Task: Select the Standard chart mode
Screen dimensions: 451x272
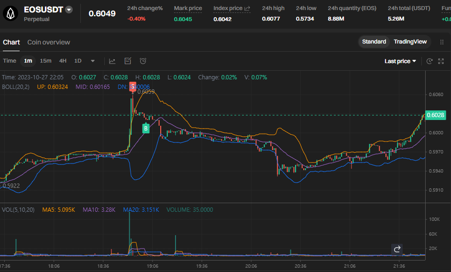Action: 374,42
